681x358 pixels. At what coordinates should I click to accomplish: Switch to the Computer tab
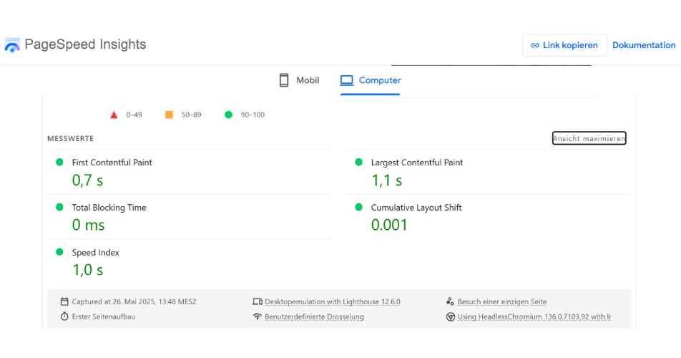(371, 80)
